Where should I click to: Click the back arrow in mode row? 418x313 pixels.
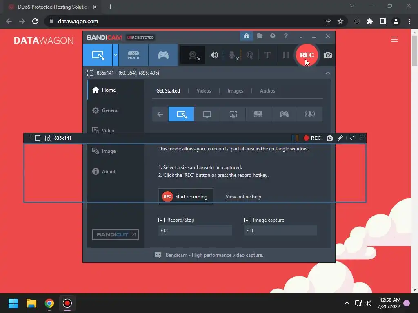click(160, 114)
